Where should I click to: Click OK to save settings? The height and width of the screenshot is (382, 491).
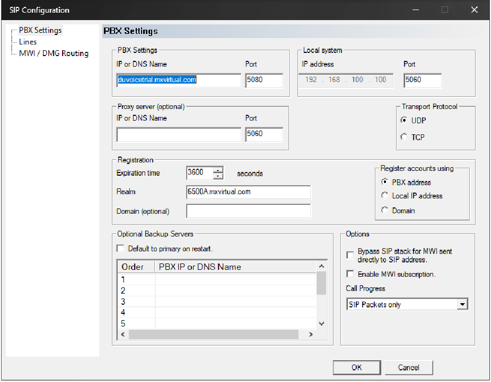click(356, 368)
